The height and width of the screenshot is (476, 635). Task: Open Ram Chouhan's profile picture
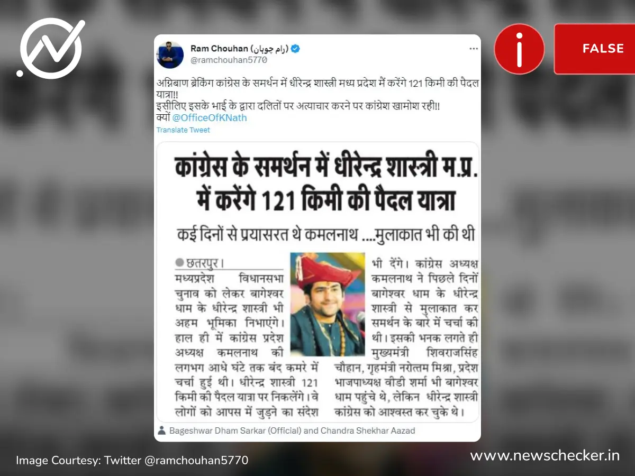pos(170,54)
